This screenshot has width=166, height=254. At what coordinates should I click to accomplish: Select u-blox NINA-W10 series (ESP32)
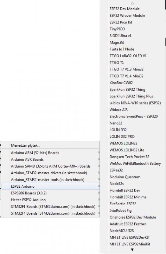coord(132,103)
